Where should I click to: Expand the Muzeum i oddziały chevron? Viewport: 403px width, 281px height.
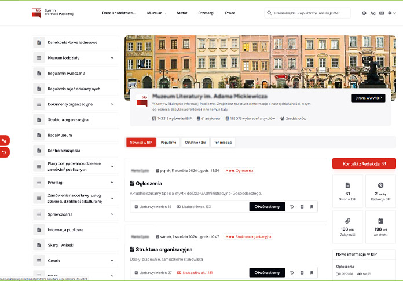tap(112, 58)
